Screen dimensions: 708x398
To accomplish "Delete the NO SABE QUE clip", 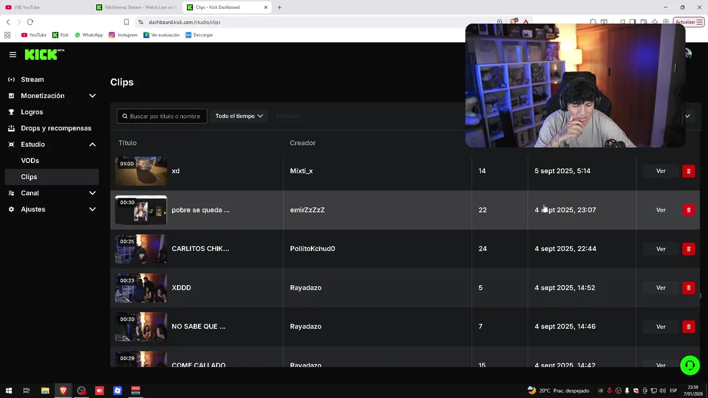I will coord(689,327).
